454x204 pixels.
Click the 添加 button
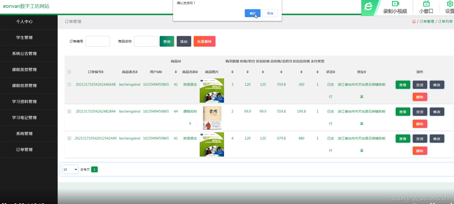point(184,41)
